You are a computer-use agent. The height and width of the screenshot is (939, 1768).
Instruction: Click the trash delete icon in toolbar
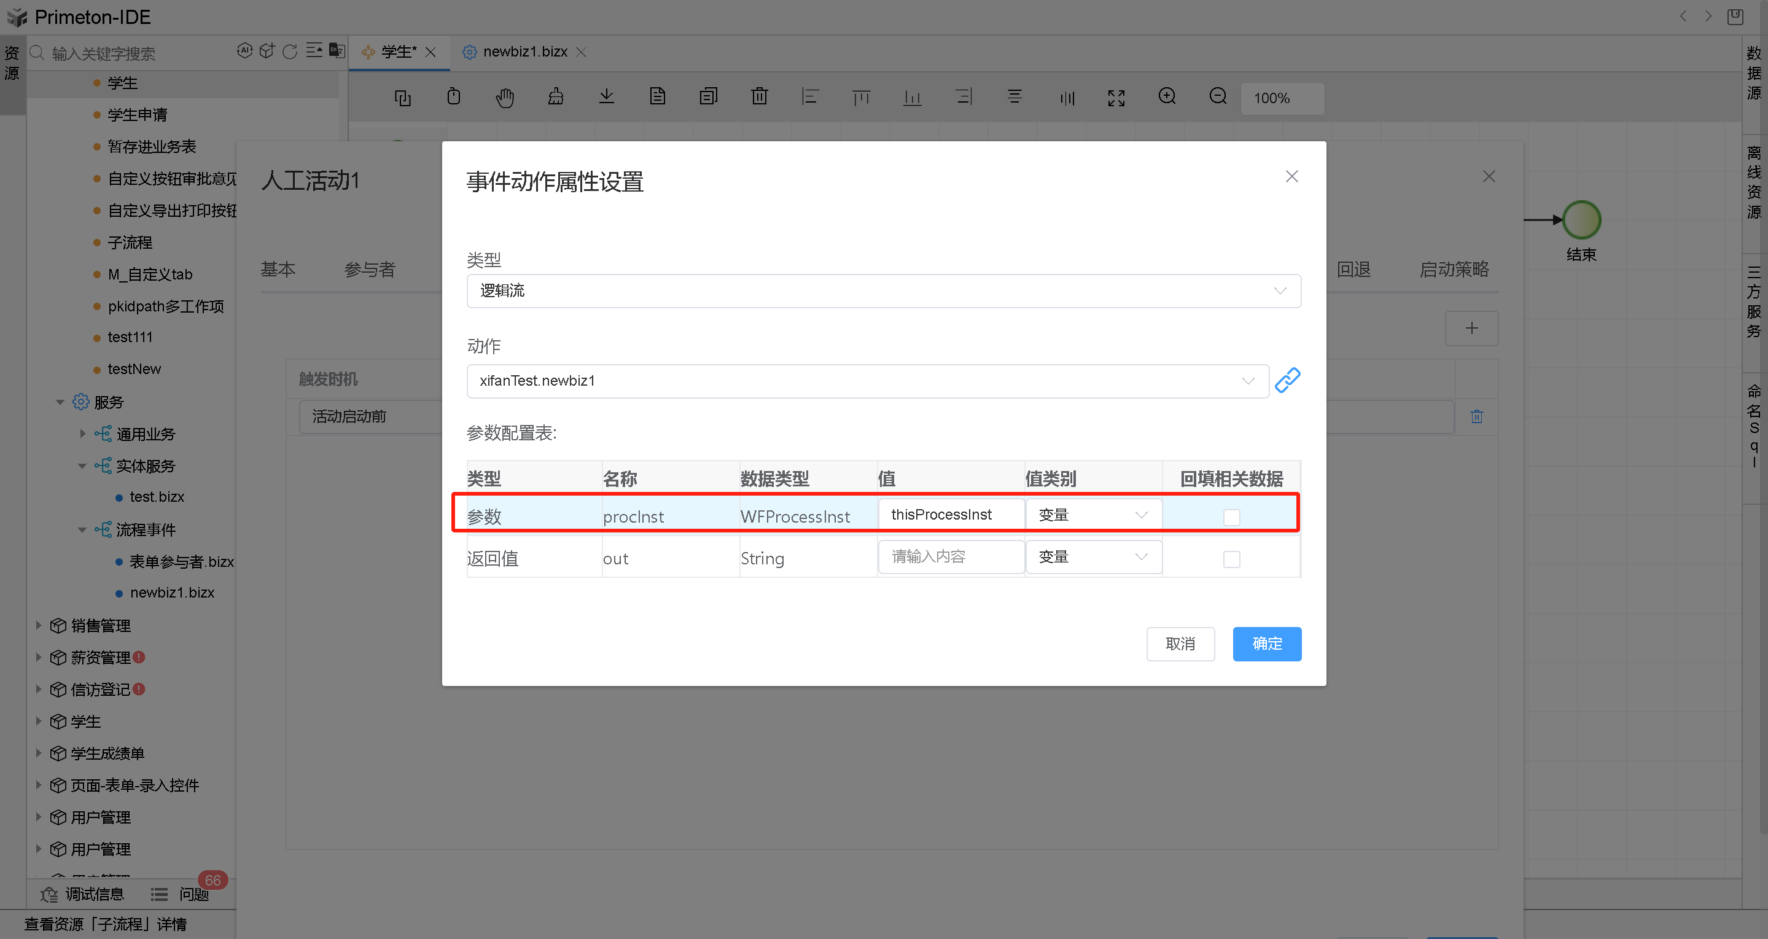(x=759, y=97)
